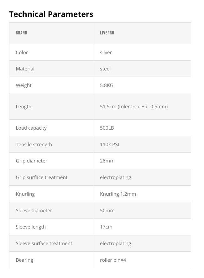The image size is (204, 278).
Task: Click the steel material value
Action: point(105,69)
